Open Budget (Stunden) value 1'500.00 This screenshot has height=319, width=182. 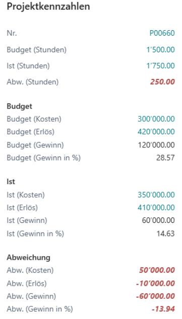161,50
